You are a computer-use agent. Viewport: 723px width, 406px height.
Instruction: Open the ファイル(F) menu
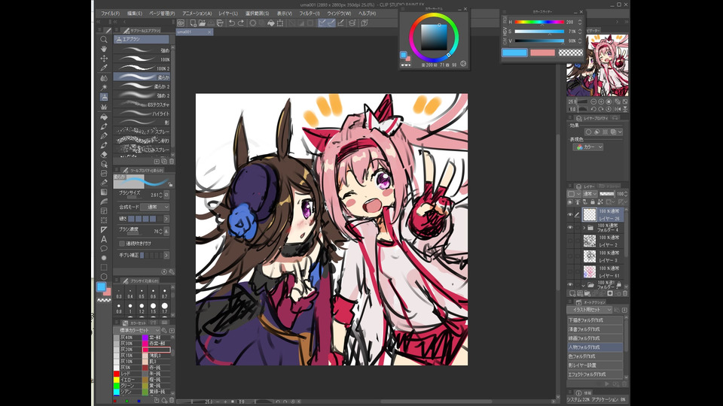point(110,14)
